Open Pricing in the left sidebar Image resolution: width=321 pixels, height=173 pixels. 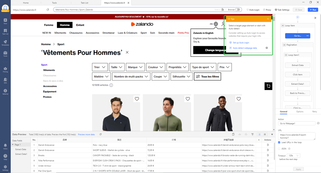coord(5,70)
